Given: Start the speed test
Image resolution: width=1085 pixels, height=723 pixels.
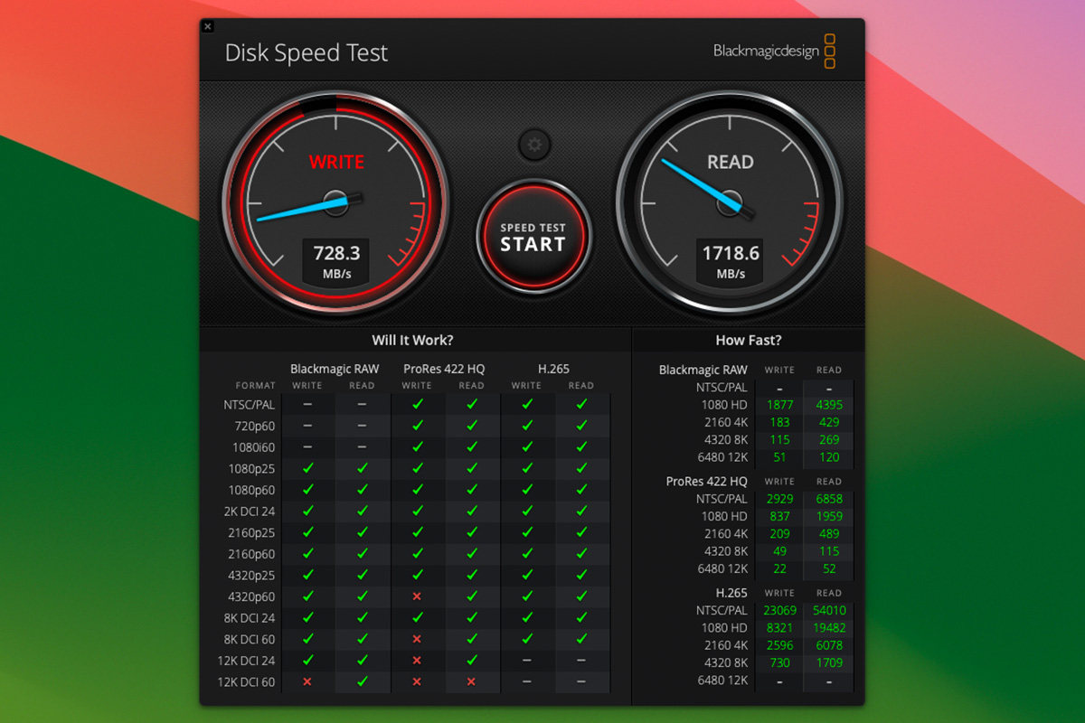Looking at the screenshot, I should pyautogui.click(x=533, y=237).
